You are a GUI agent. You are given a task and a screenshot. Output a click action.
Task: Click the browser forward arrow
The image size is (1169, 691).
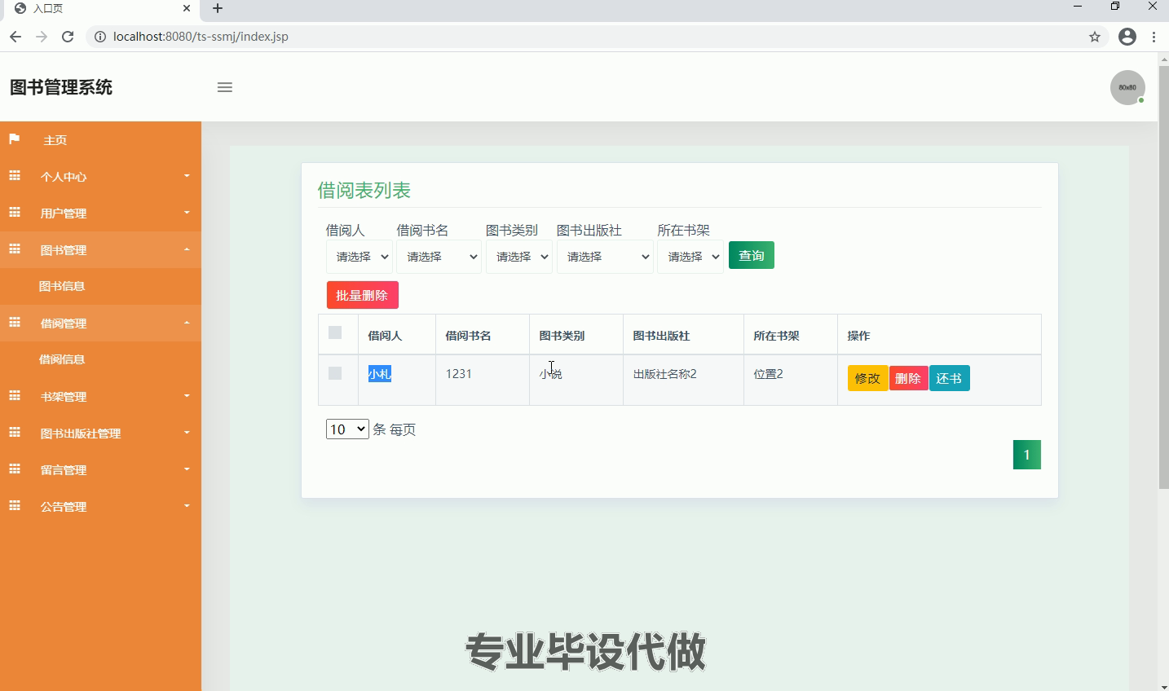pyautogui.click(x=42, y=37)
